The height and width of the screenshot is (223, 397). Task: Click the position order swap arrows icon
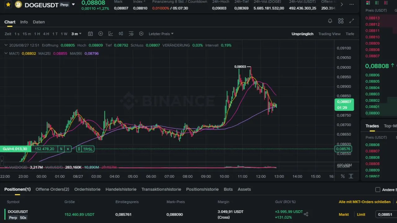coord(61,149)
